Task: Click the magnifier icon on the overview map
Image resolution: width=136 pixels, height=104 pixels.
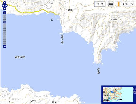Action: click(x=135, y=92)
